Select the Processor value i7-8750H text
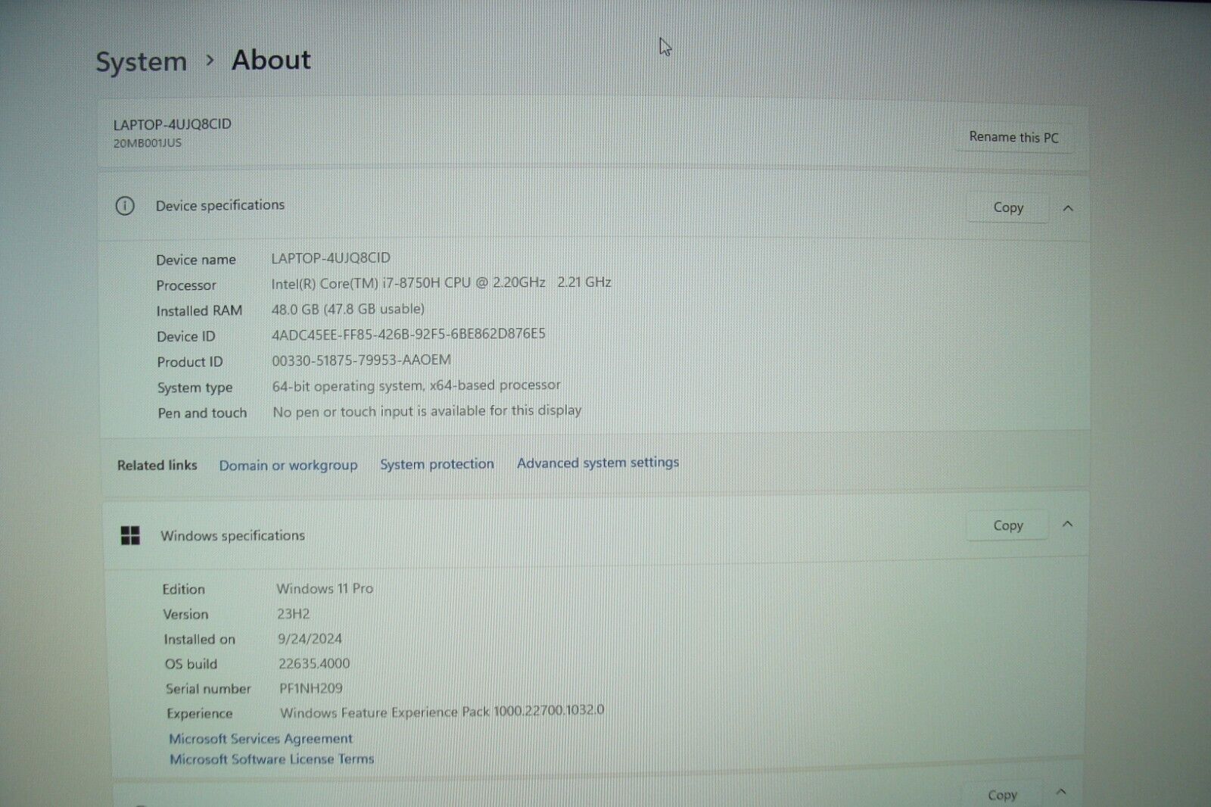The image size is (1211, 807). 441,282
